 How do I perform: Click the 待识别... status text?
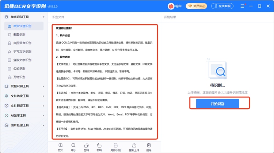[x=217, y=85]
